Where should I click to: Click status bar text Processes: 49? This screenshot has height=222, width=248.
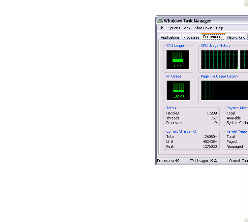pyautogui.click(x=168, y=161)
